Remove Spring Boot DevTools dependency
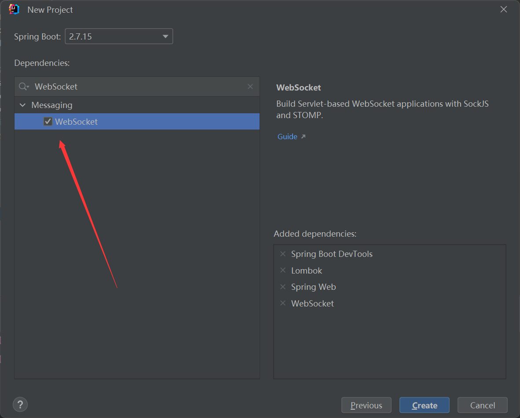Screen dimensions: 520x418 (283, 254)
